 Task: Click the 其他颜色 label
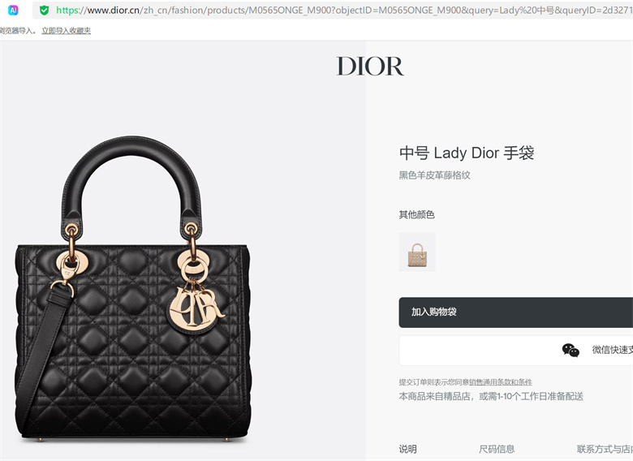[x=416, y=215]
